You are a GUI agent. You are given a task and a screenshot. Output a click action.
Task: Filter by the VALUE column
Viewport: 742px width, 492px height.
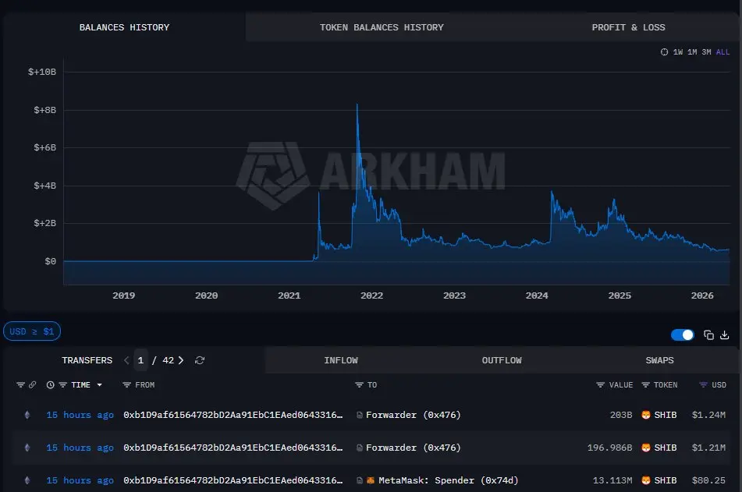coord(601,385)
